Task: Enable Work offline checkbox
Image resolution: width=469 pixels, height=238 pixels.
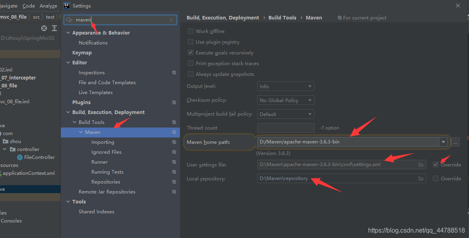Action: pyautogui.click(x=191, y=31)
